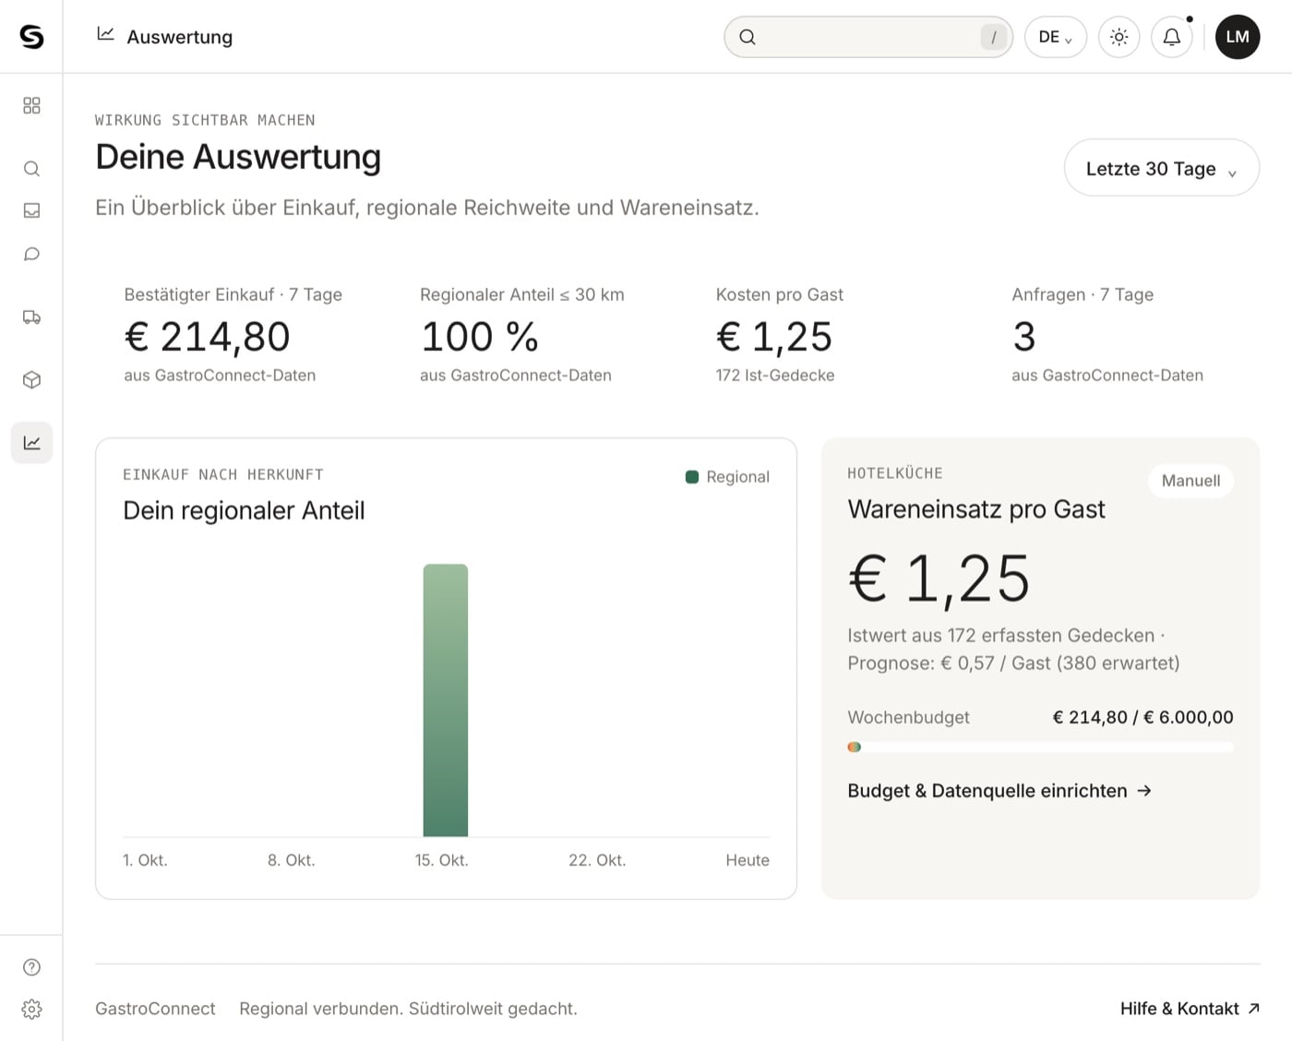Click the GastroConnect logo icon

(31, 36)
